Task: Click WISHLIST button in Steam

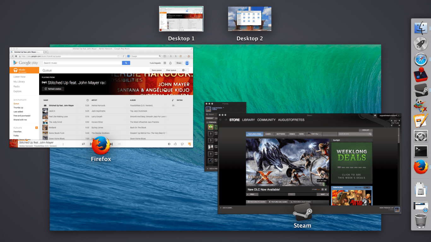Action: (365, 130)
